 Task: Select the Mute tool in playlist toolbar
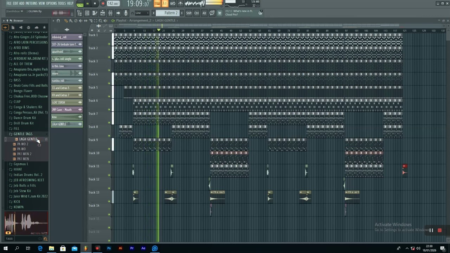(x=81, y=21)
